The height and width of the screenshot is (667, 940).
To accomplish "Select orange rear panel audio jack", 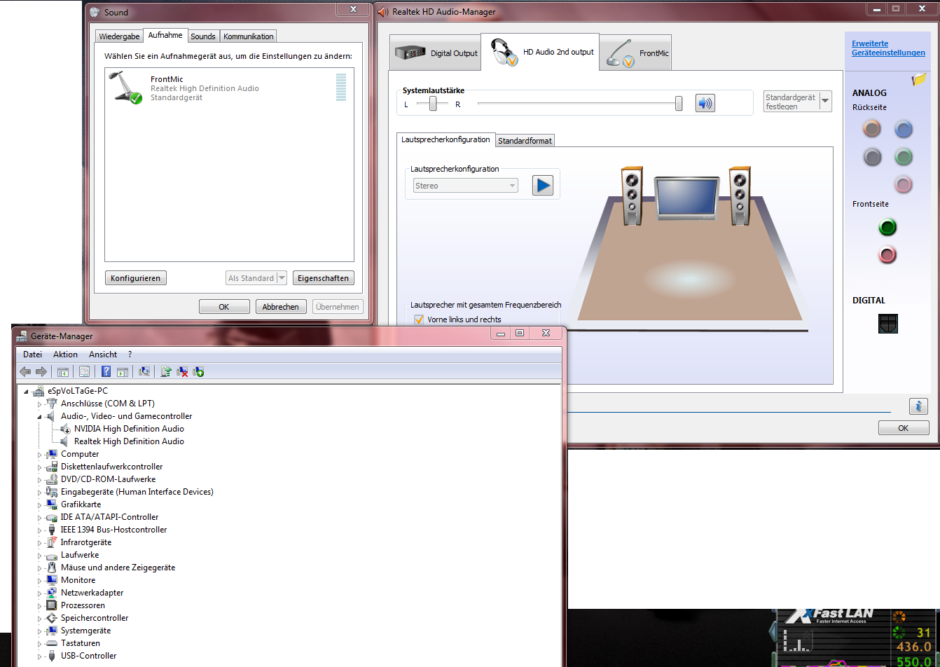I will (x=872, y=128).
